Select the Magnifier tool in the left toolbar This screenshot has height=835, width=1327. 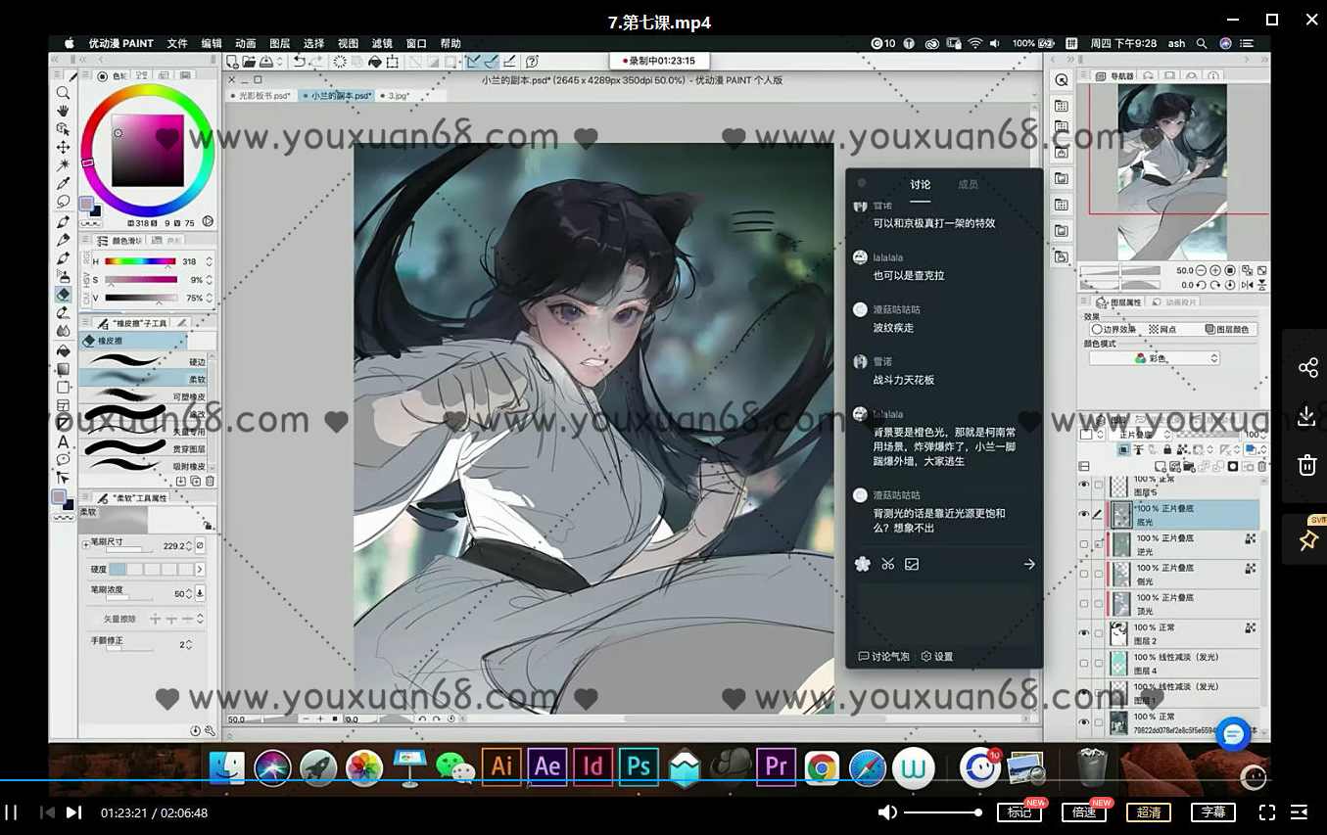click(63, 93)
